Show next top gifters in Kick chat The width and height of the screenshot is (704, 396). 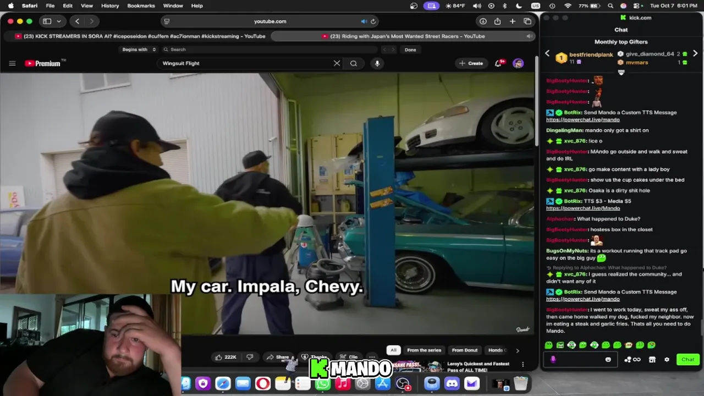click(695, 53)
